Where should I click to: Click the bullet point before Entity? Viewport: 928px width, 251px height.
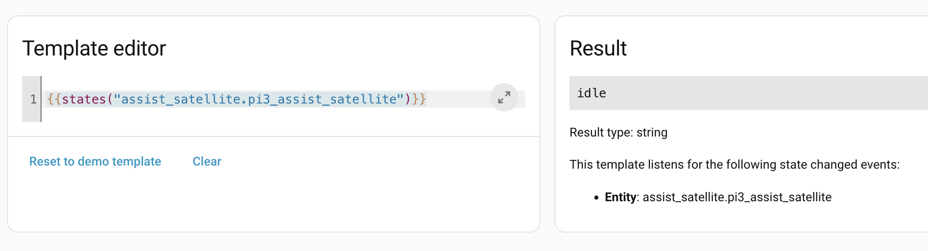(x=596, y=198)
